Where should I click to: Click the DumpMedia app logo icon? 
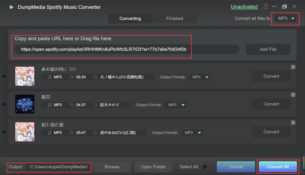click(11, 7)
